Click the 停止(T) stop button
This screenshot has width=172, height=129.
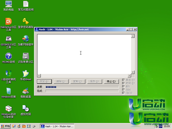(x=111, y=81)
